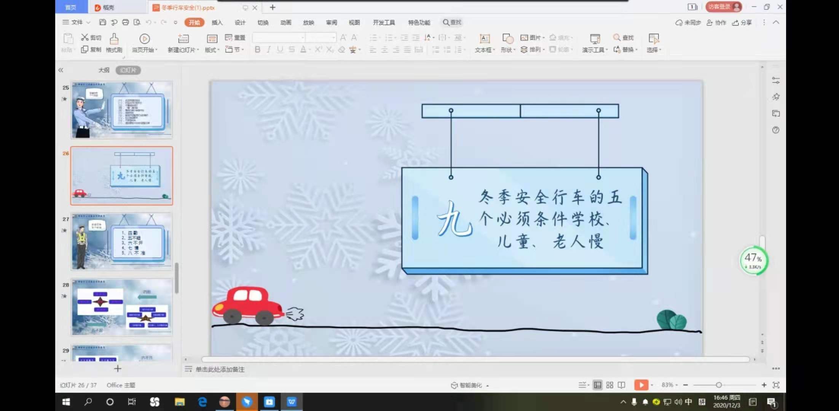This screenshot has height=411, width=839.
Task: Click the Save icon in quick toolbar
Action: [102, 22]
